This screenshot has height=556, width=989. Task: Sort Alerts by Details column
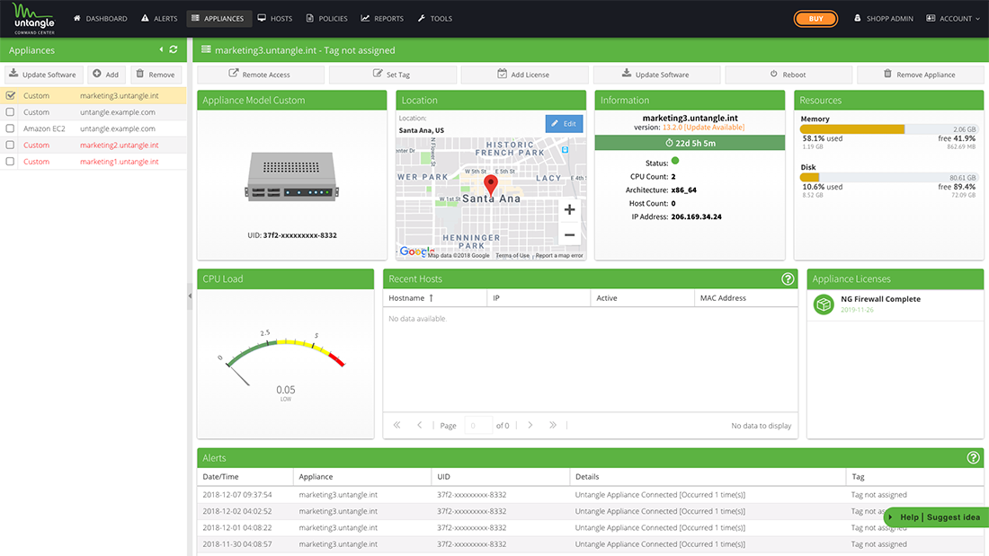click(x=708, y=477)
